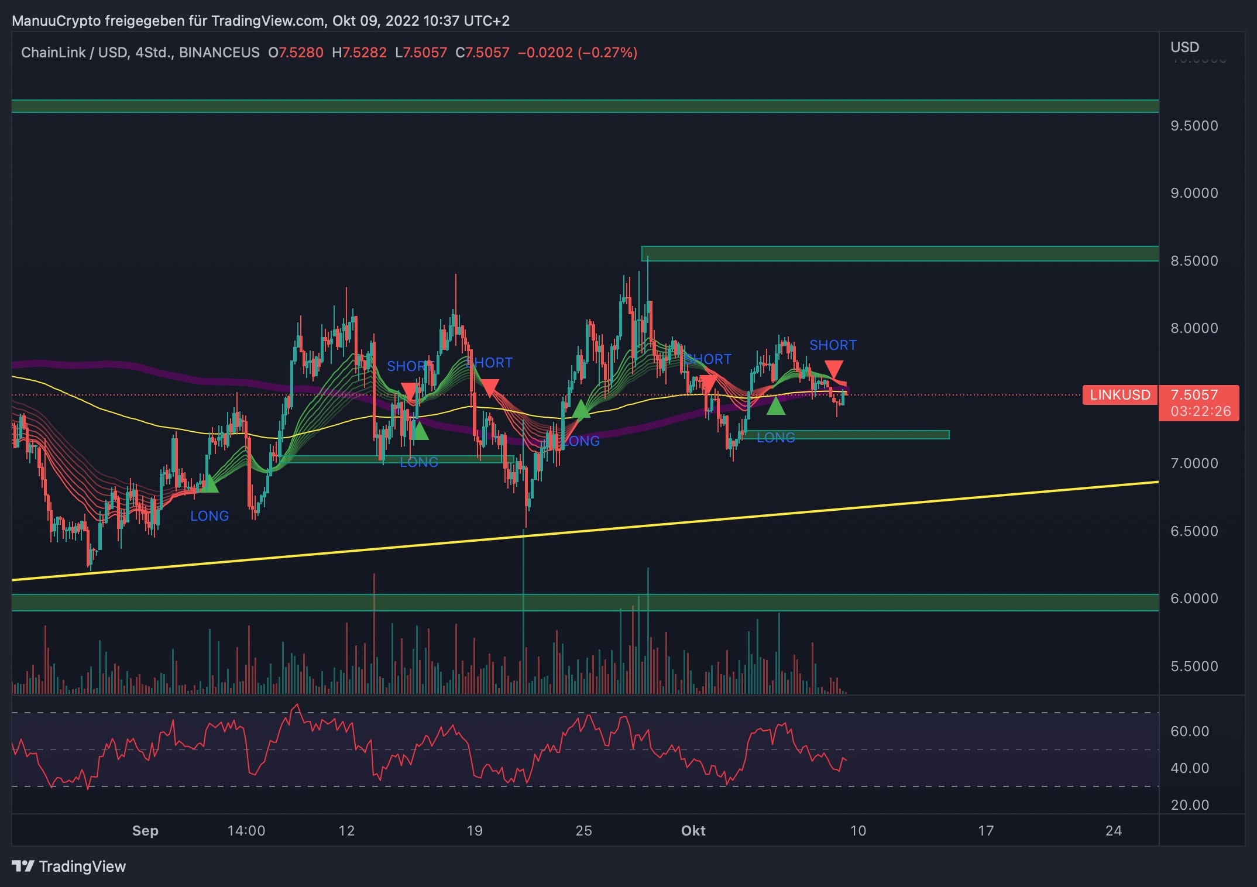Click the LONG label near 6.6 in September
Image resolution: width=1257 pixels, height=887 pixels.
pyautogui.click(x=209, y=516)
